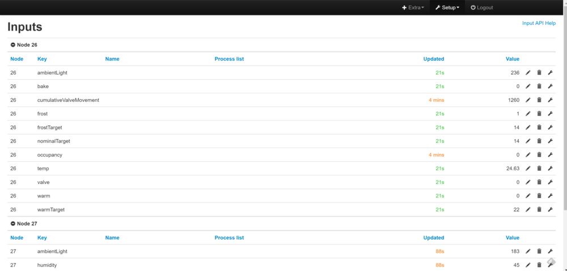This screenshot has height=271, width=567.
Task: Delete the valve input row
Action: pos(539,182)
